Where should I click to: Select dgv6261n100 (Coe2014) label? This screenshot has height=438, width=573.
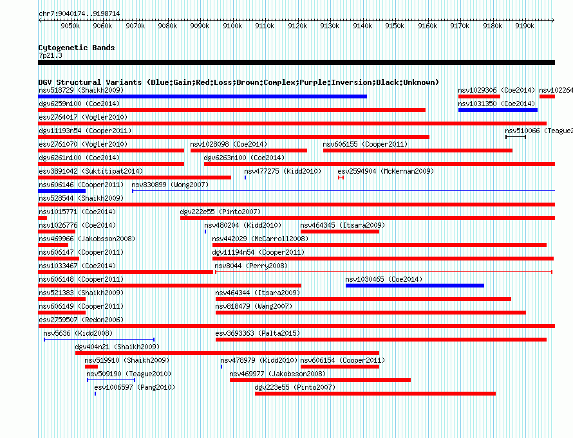point(79,158)
